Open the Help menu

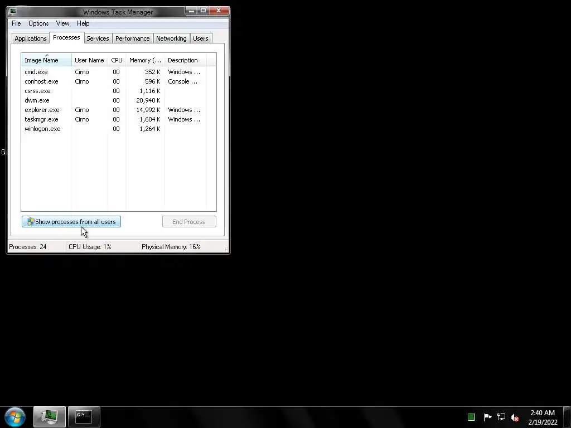coord(83,23)
